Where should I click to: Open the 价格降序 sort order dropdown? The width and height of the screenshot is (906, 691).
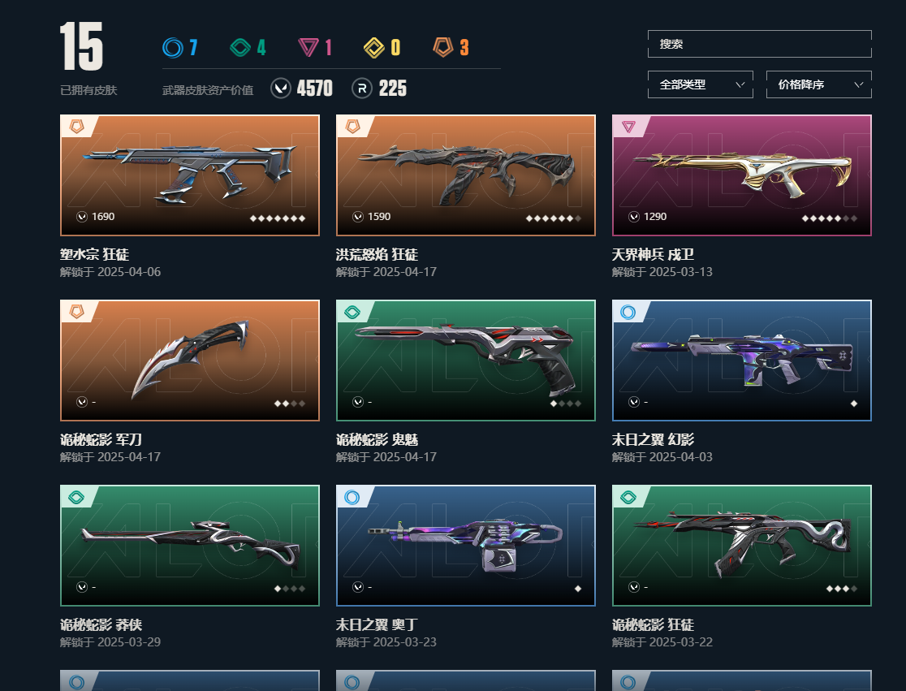click(819, 84)
